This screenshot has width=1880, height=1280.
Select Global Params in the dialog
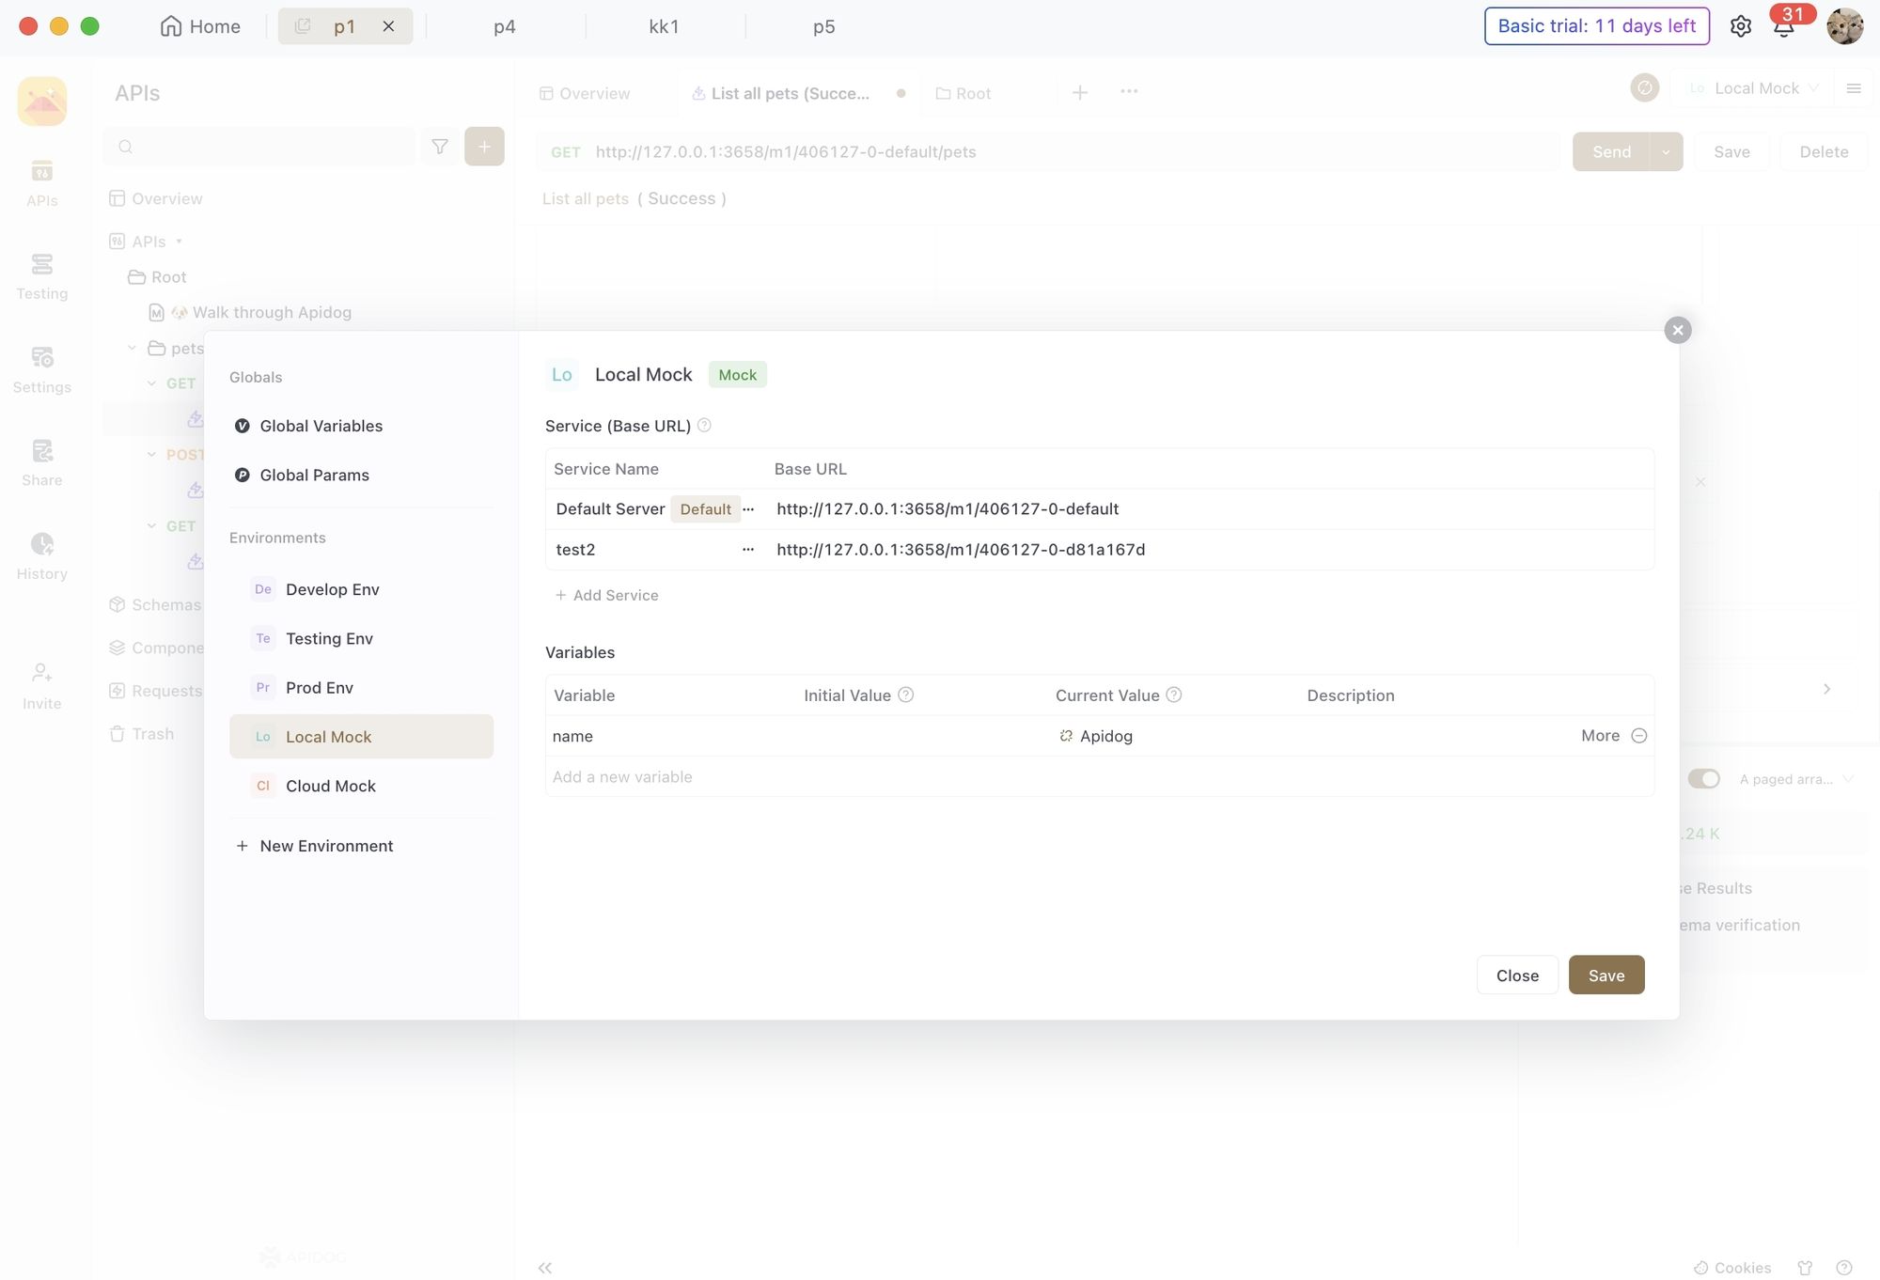[x=361, y=475]
